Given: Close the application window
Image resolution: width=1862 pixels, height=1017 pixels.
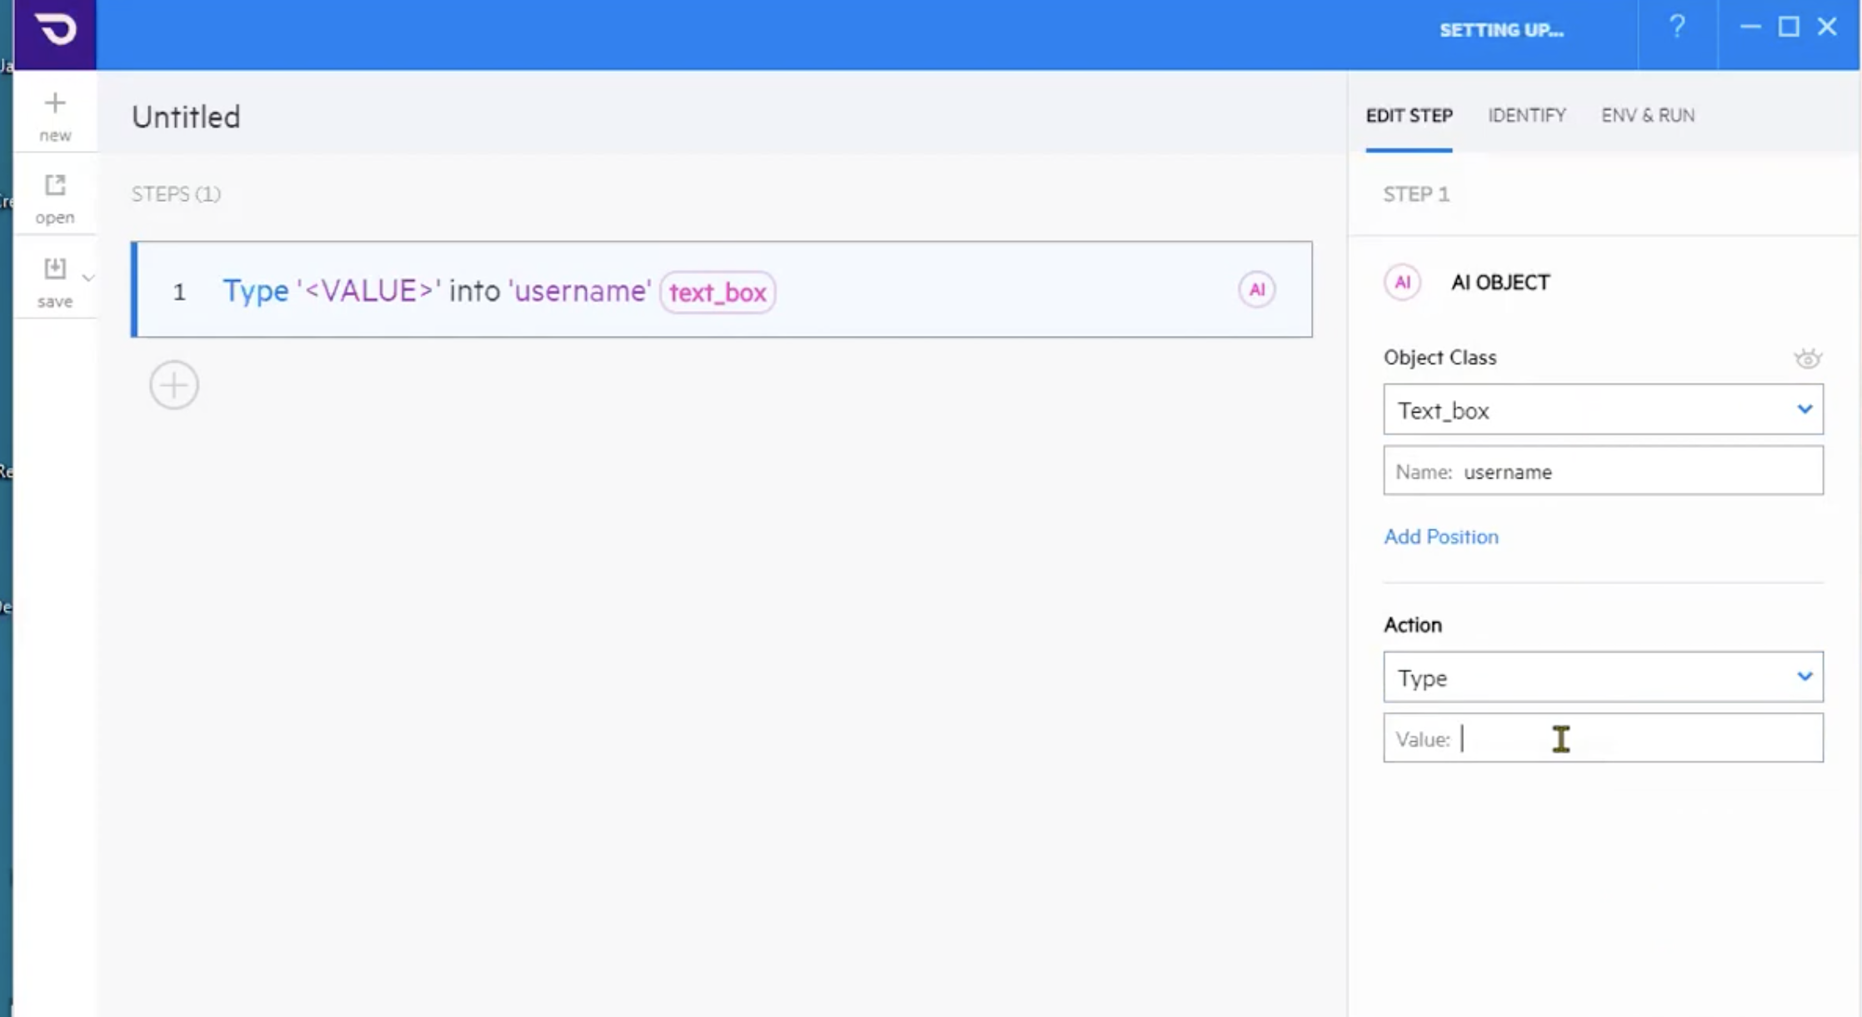Looking at the screenshot, I should (1827, 27).
